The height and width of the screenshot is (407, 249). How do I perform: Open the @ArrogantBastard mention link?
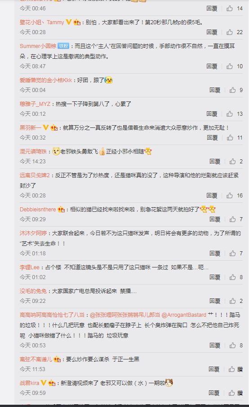point(184,315)
